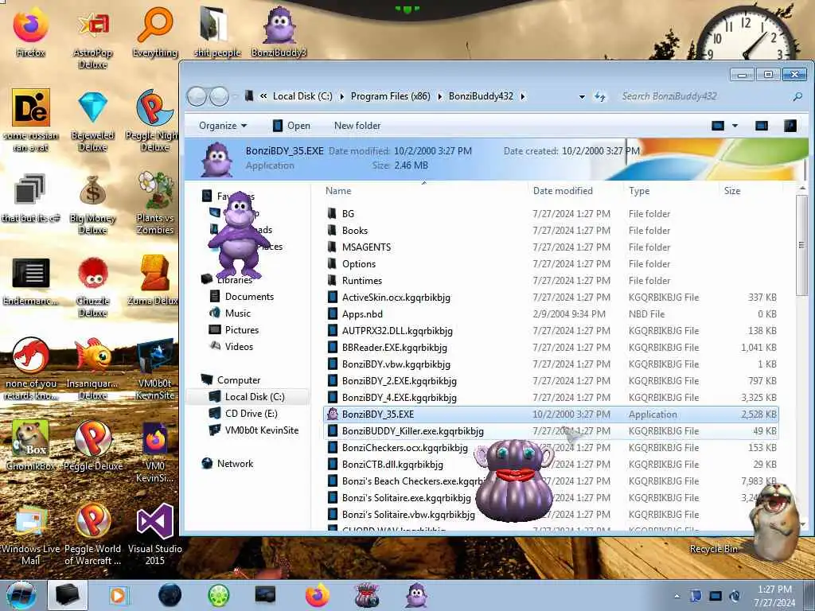The height and width of the screenshot is (611, 815).
Task: Click the Peggle World of Warcraft icon
Action: (93, 535)
